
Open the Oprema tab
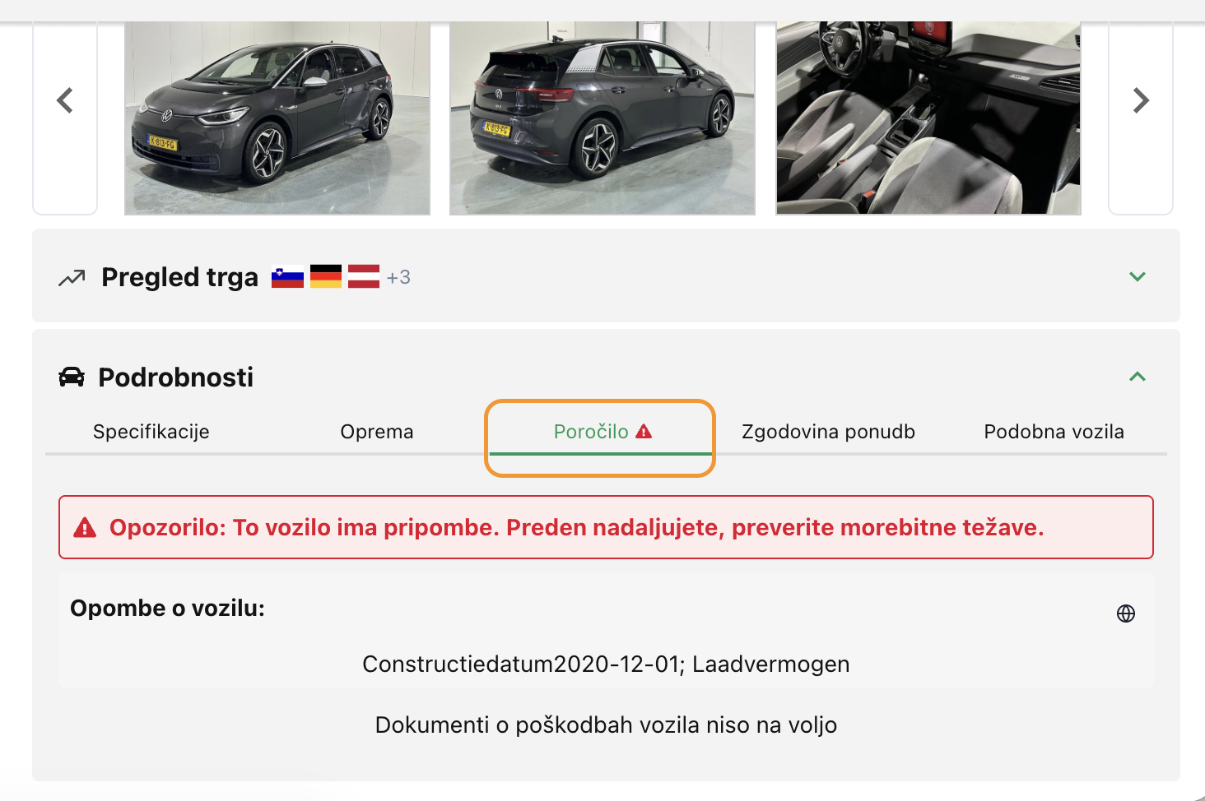click(377, 432)
